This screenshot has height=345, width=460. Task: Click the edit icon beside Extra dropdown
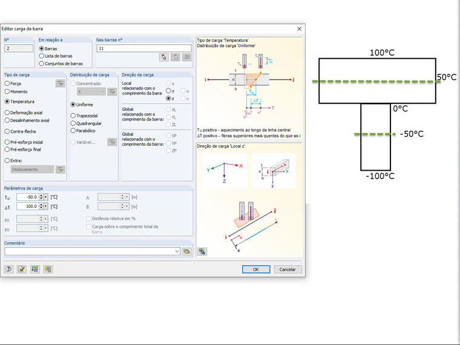click(60, 169)
